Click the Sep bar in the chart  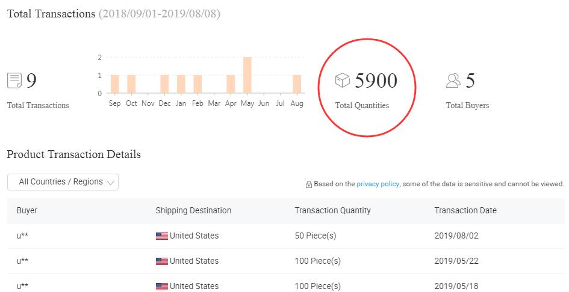pyautogui.click(x=114, y=84)
